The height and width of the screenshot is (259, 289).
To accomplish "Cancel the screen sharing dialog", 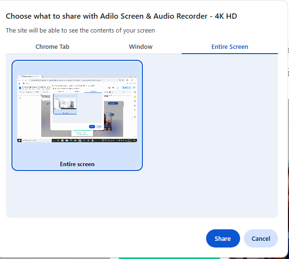I will 261,238.
